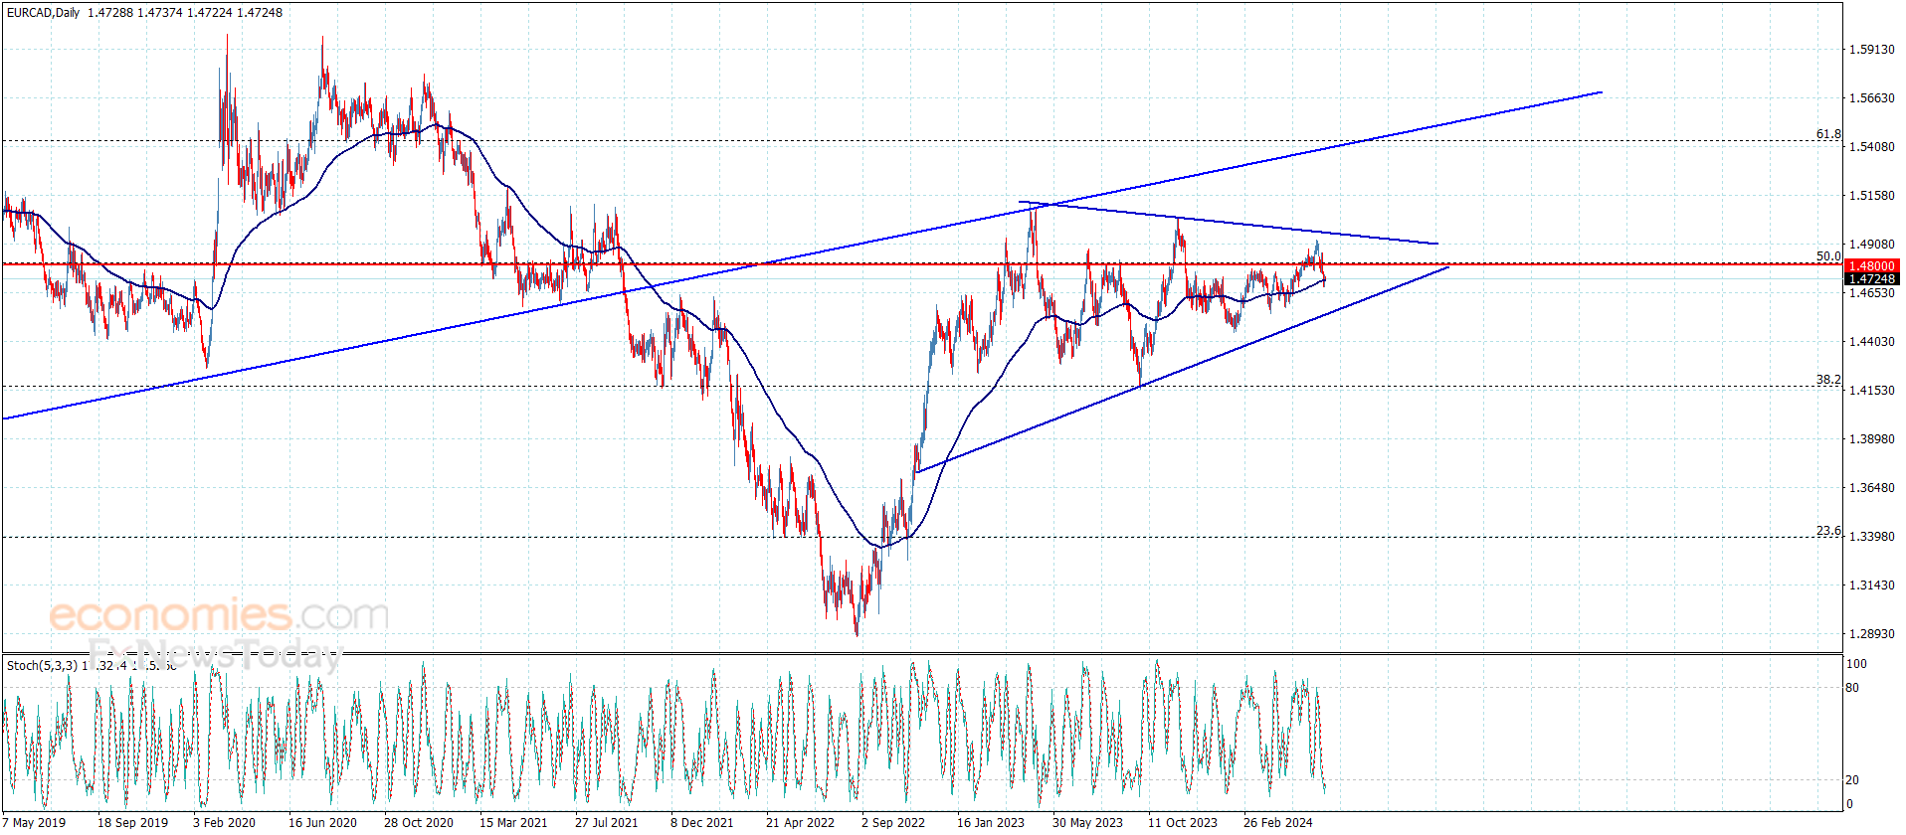Click the 8 Dec 2021 date label

(702, 823)
